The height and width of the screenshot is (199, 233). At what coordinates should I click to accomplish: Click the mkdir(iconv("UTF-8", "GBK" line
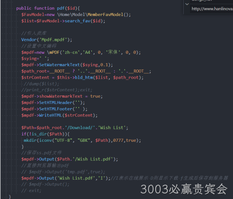pos(82,140)
